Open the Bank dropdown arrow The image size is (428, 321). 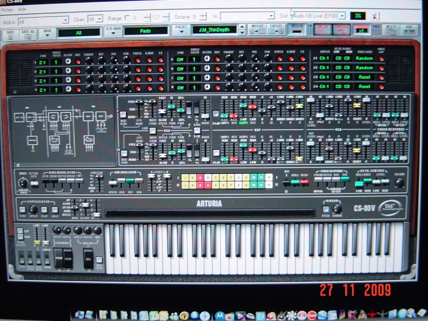click(48, 35)
